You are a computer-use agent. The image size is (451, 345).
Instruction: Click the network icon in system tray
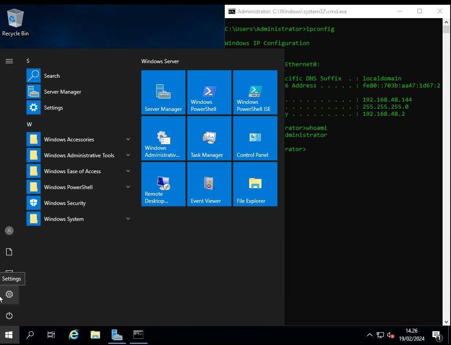pyautogui.click(x=380, y=335)
